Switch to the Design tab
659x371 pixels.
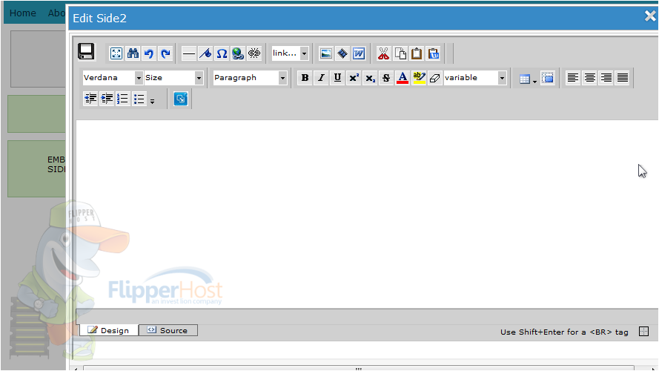click(108, 330)
